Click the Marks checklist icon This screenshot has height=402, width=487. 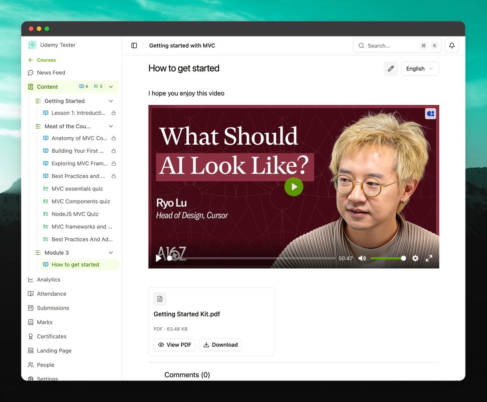pos(30,322)
